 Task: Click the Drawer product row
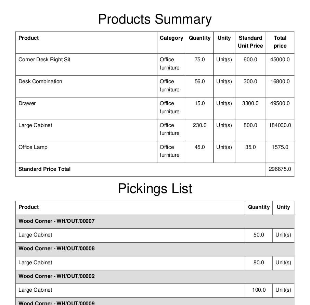click(x=155, y=108)
